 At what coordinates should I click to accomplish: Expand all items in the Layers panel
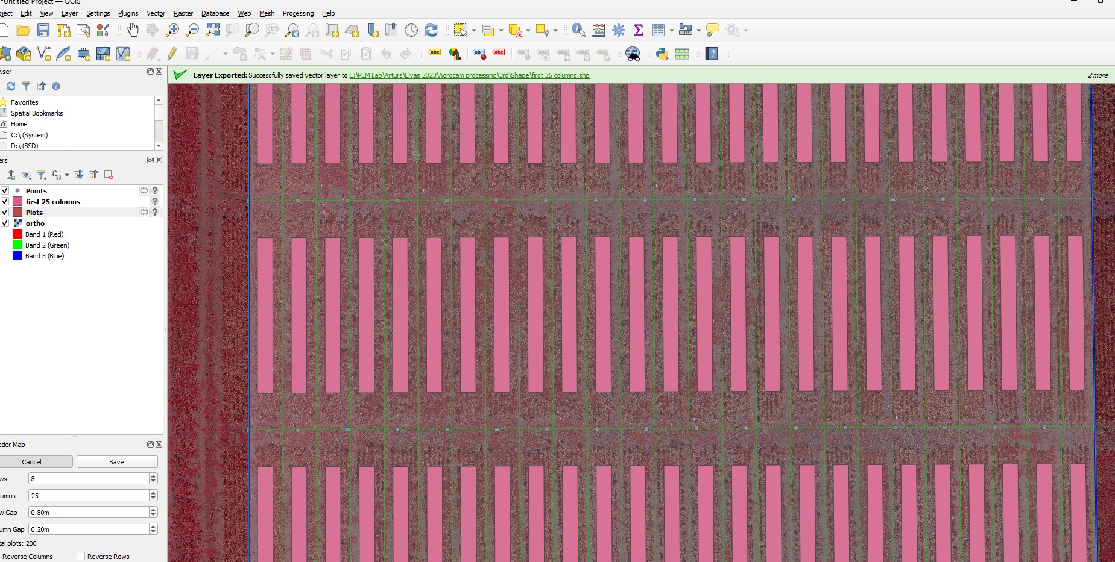78,175
